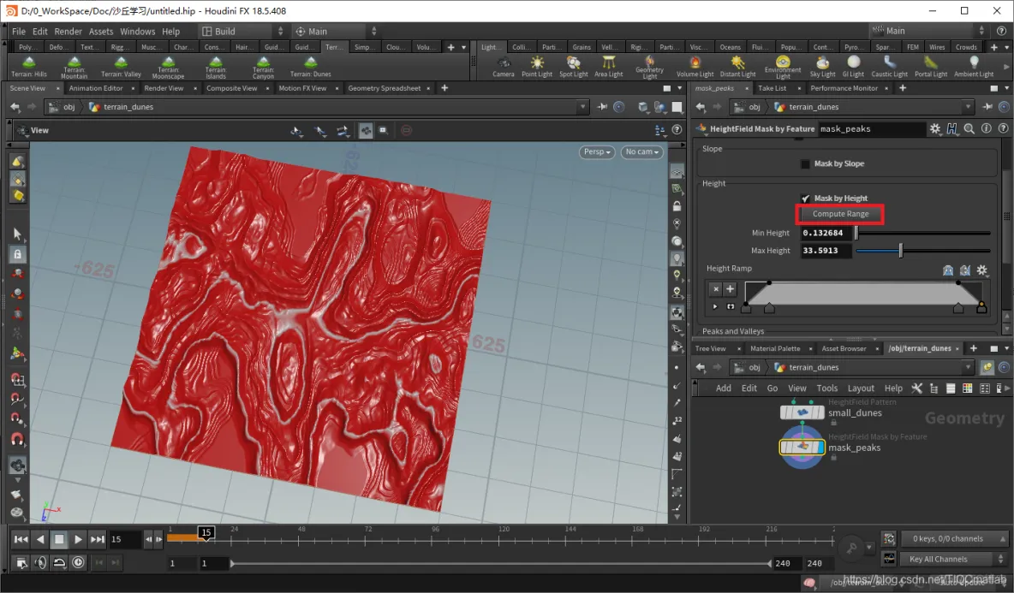Open the File menu
Screen dimensions: 1014x593
(19, 31)
